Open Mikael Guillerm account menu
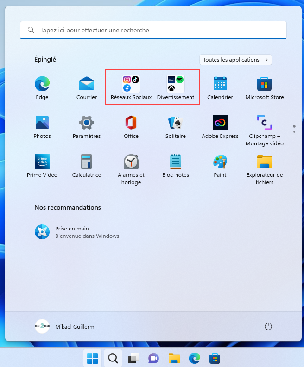The width and height of the screenshot is (304, 367). pyautogui.click(x=64, y=326)
